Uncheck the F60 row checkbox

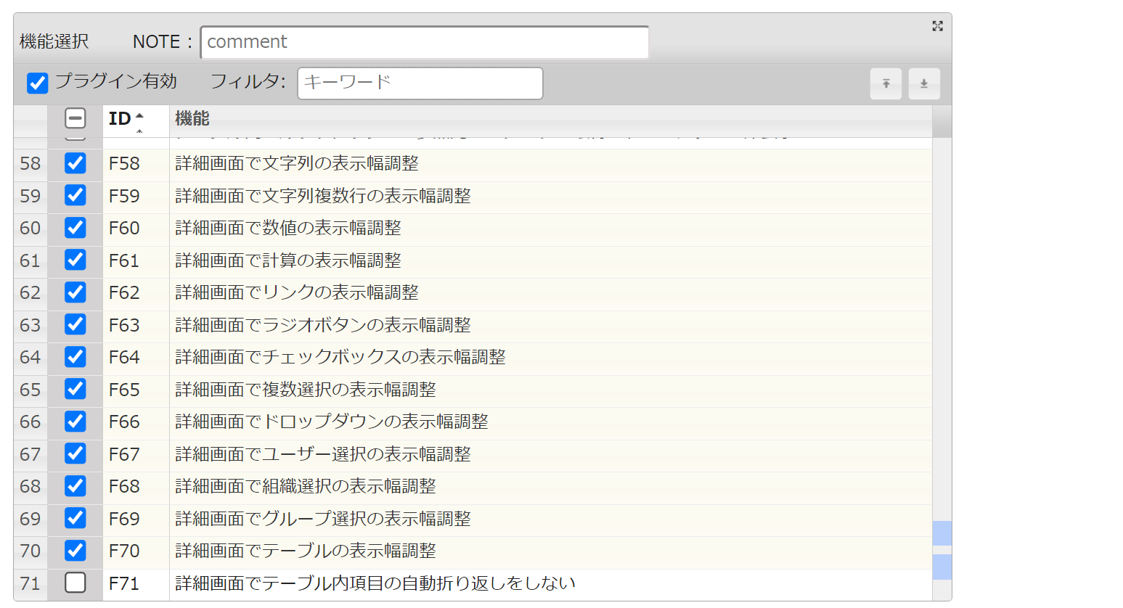75,228
